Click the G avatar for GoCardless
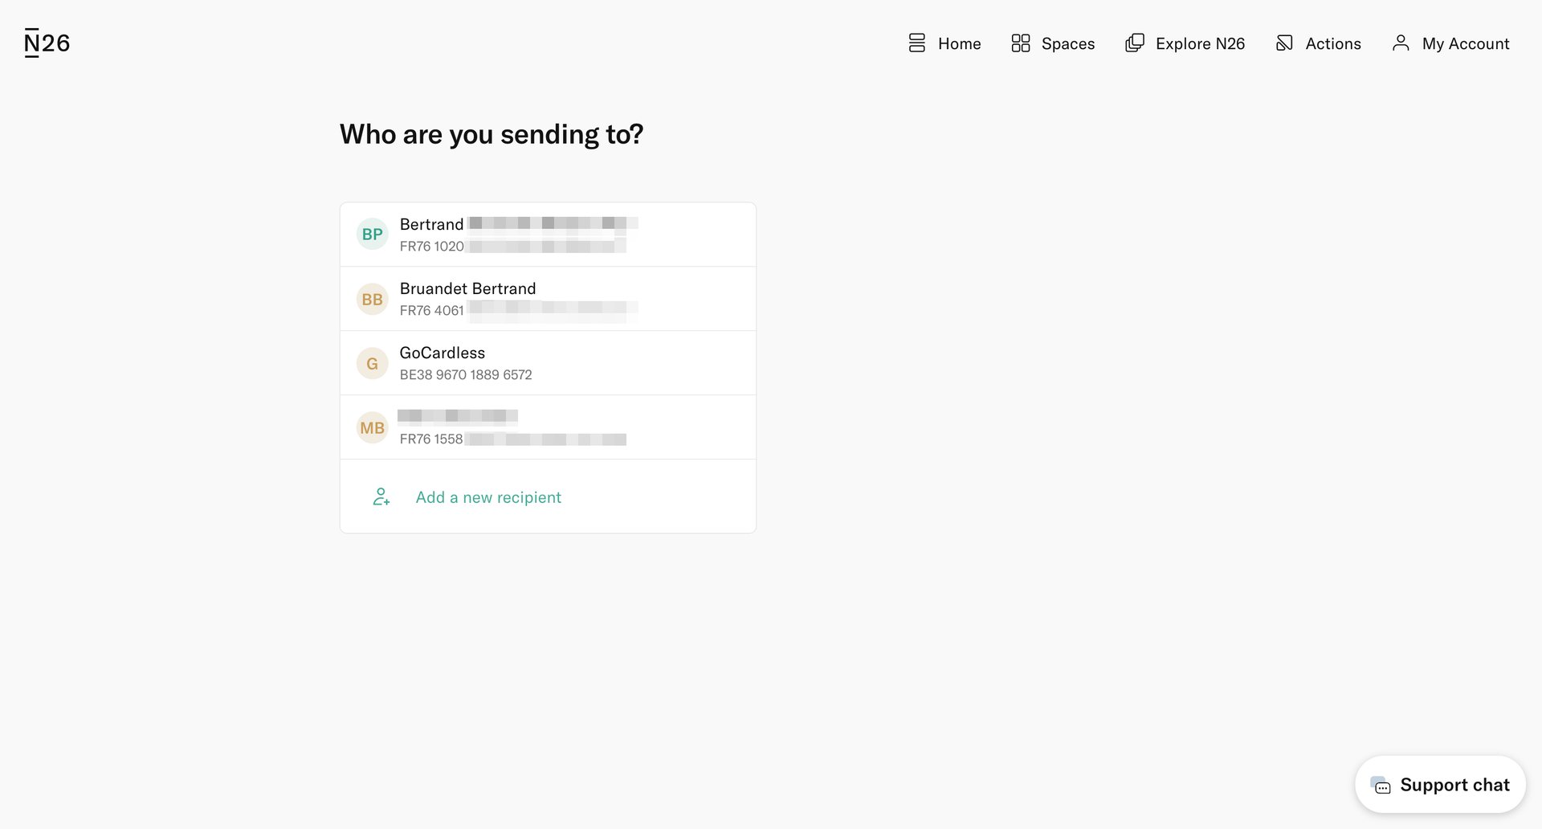1542x829 pixels. 372,362
